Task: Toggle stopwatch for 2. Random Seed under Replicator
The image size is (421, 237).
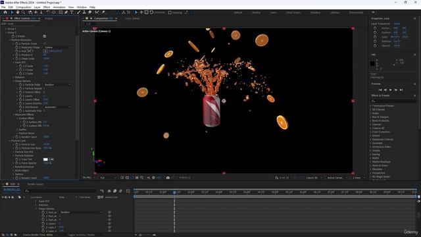Action: pos(16,137)
